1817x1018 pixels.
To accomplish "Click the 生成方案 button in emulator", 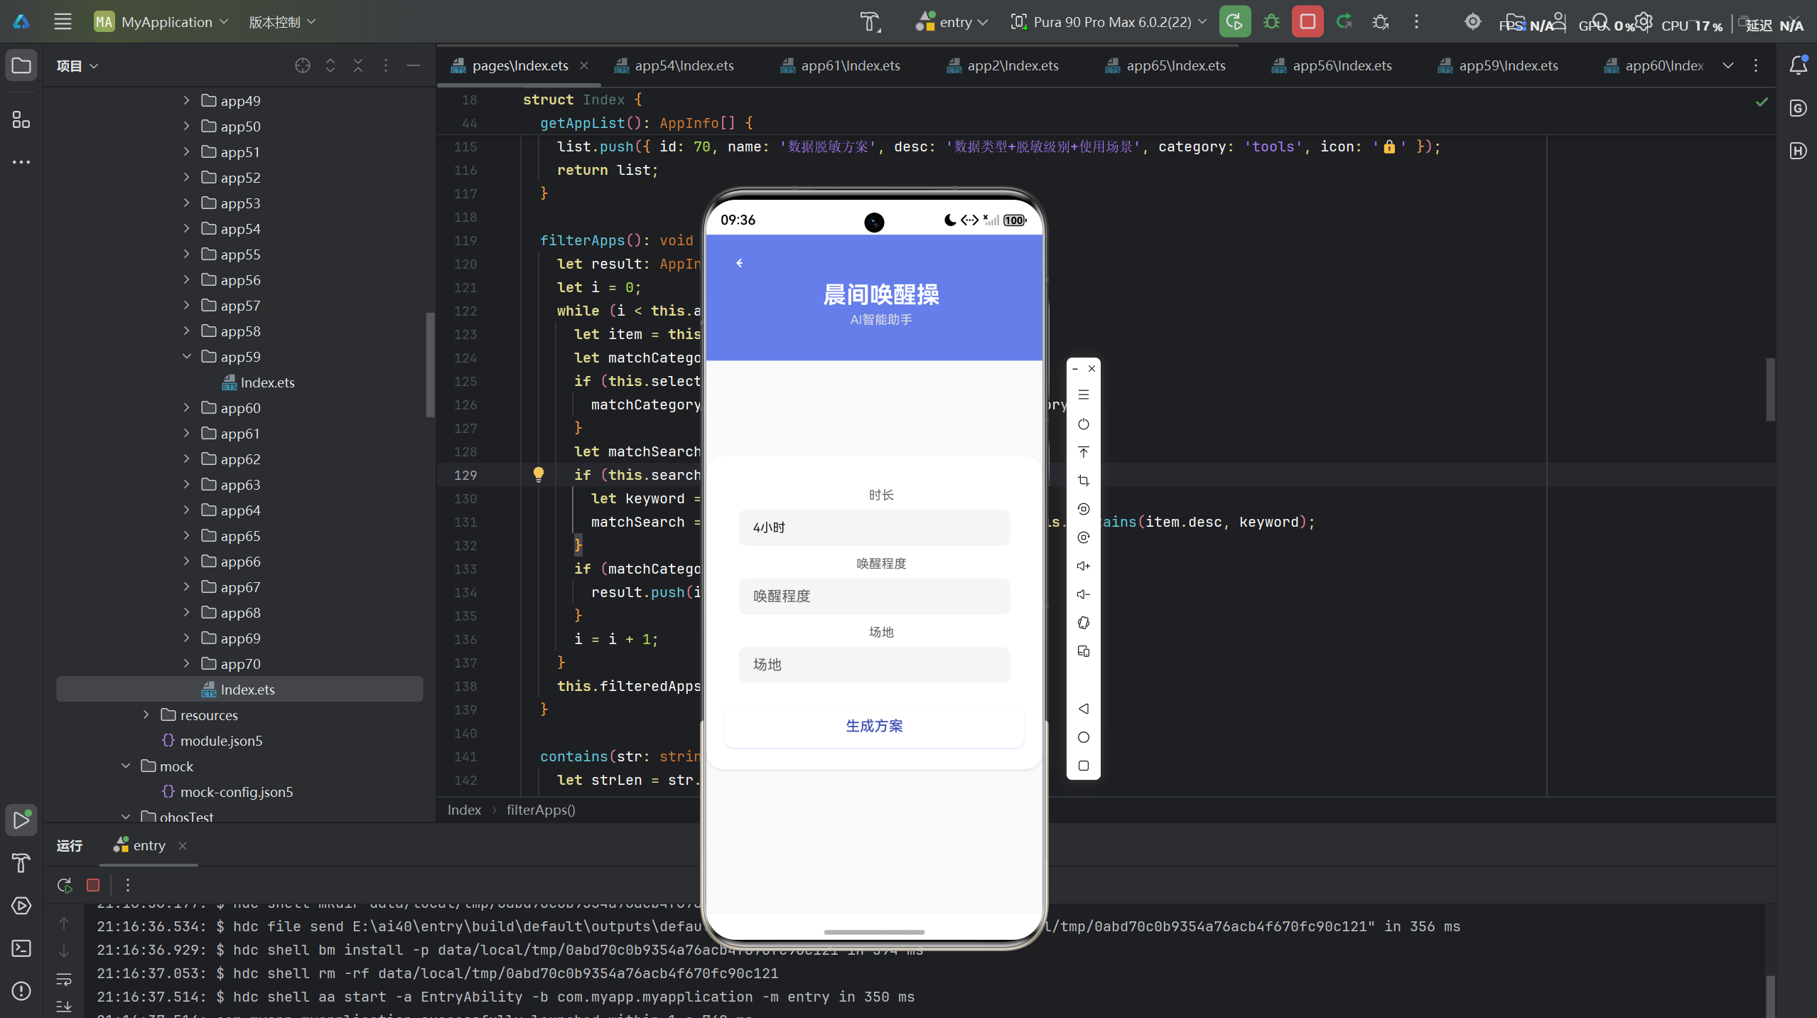I will [874, 726].
